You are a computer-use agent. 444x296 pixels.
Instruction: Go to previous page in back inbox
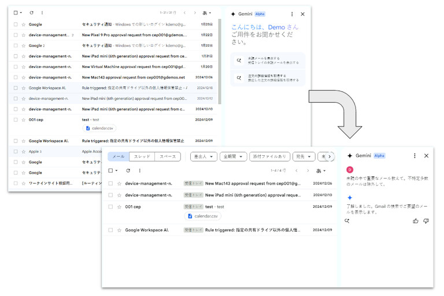pyautogui.click(x=184, y=13)
